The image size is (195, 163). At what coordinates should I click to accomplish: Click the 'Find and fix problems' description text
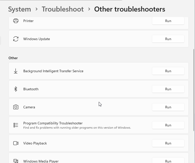(77, 128)
